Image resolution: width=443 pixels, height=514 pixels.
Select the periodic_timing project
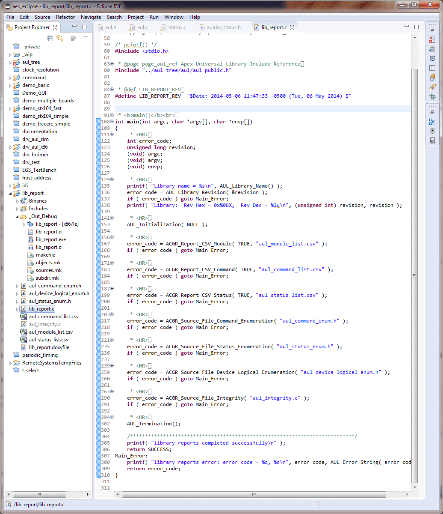pyautogui.click(x=40, y=355)
